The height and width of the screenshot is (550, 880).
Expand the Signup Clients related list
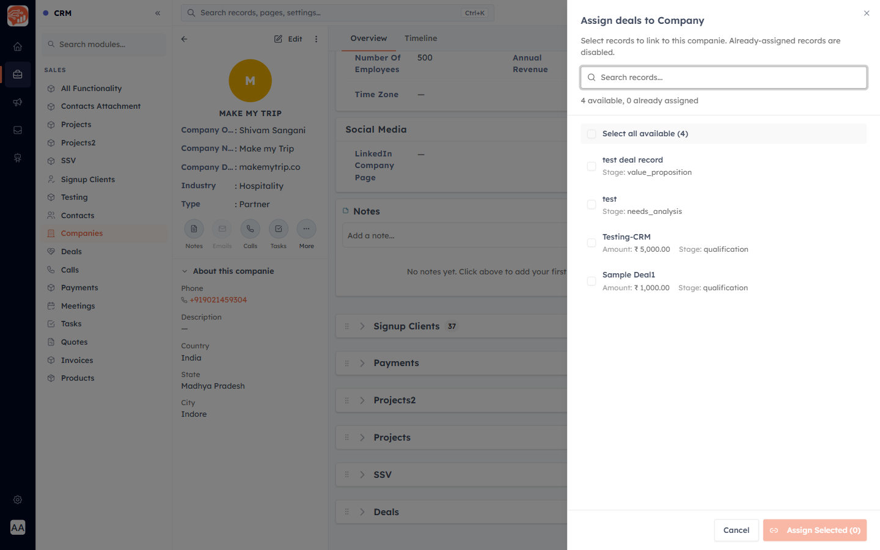362,326
